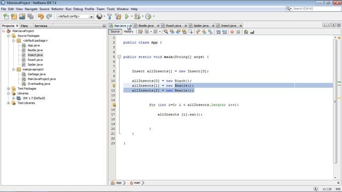The width and height of the screenshot is (342, 192).
Task: Click the Comment lines icon
Action: (x=246, y=32)
